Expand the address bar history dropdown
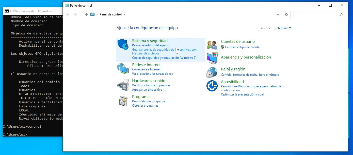Viewport: 353px width, 155px height. tap(278, 15)
